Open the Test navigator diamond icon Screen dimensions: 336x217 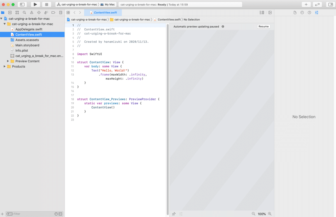39,13
